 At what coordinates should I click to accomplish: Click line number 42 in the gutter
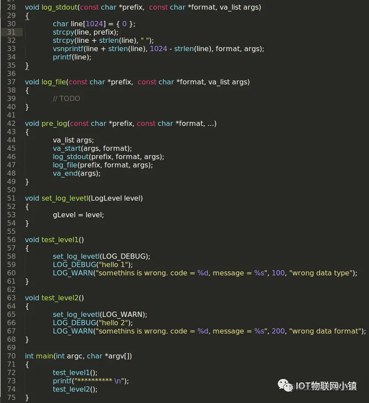(x=11, y=124)
